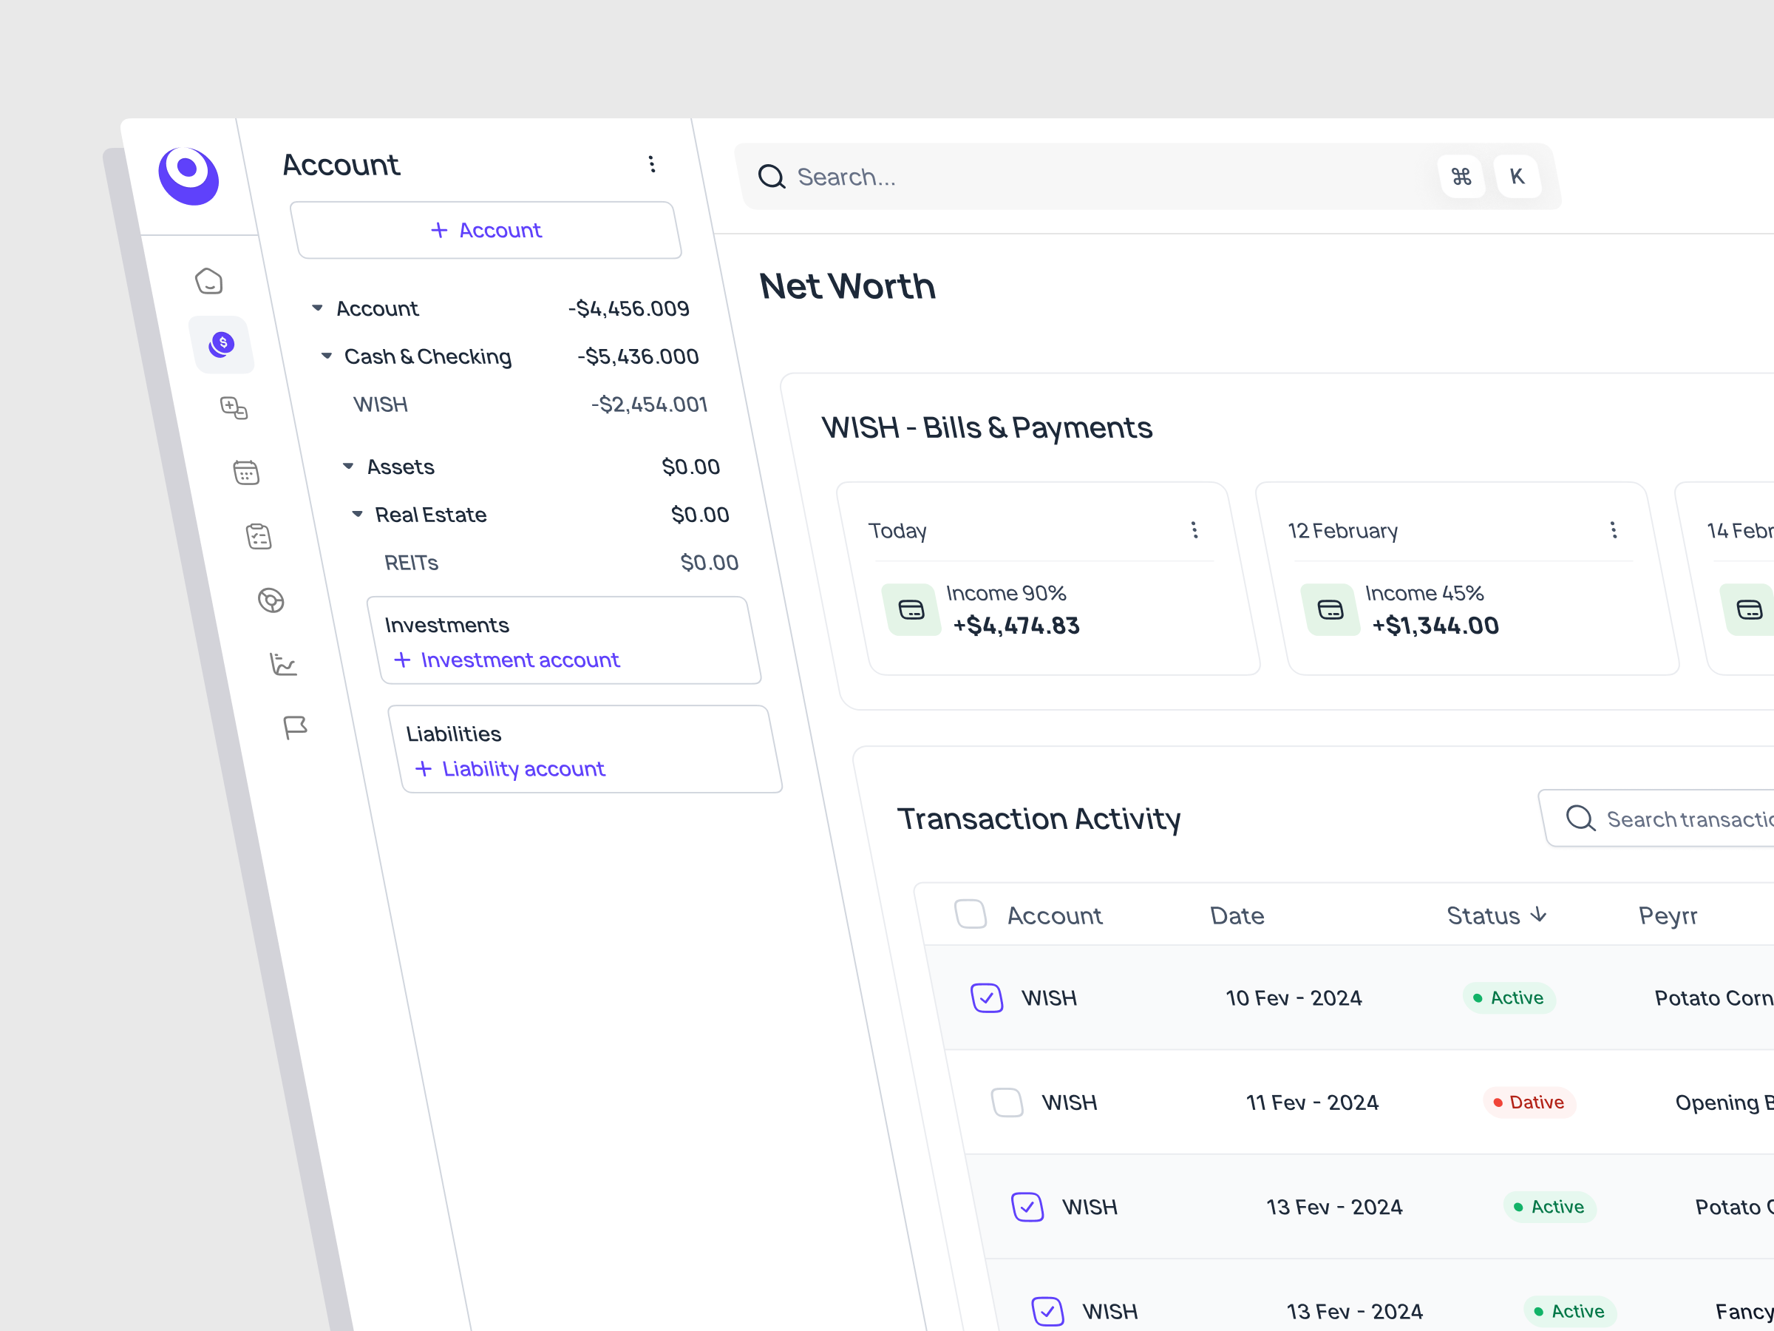Click the command key shortcut badge

click(x=1461, y=177)
